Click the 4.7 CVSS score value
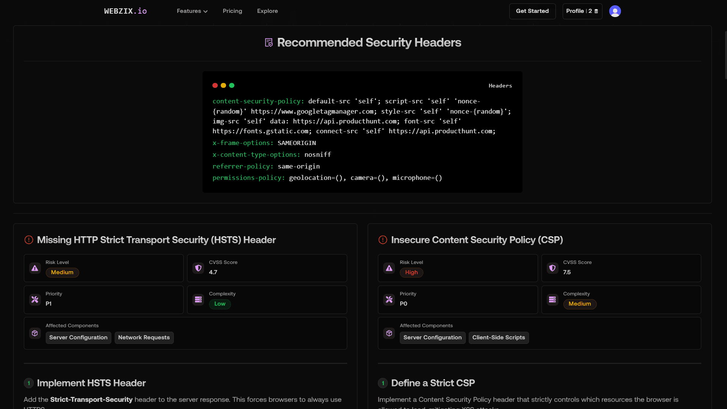Screen dimensions: 727x409 point(213,272)
